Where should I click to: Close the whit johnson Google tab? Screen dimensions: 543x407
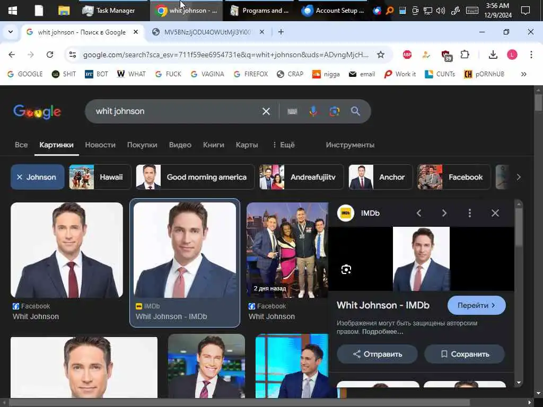(136, 32)
